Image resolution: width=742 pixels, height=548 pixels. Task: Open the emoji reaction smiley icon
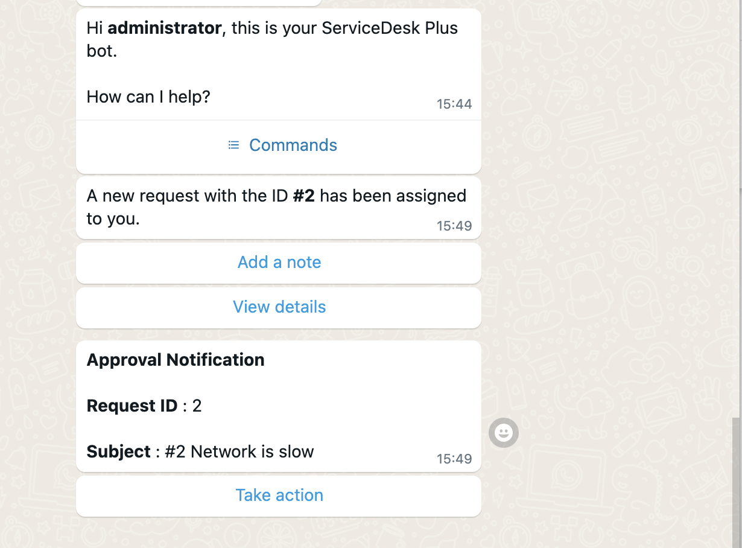[x=504, y=433]
